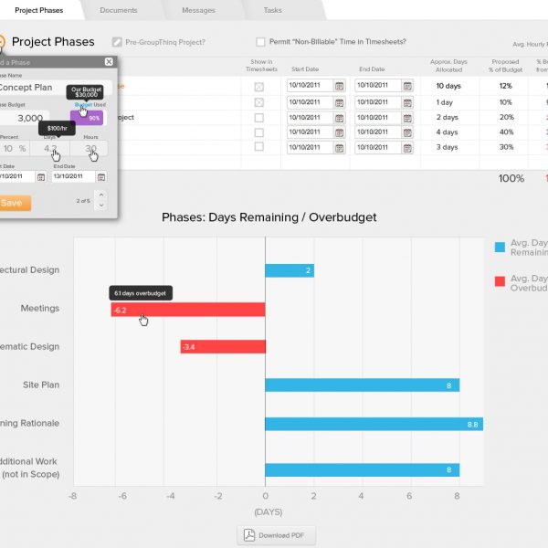Viewport: 548px width, 548px height.
Task: Close the phase editing popup
Action: [x=109, y=62]
